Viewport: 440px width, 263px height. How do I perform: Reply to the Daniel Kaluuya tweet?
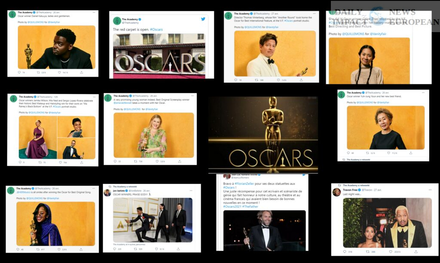point(19,72)
